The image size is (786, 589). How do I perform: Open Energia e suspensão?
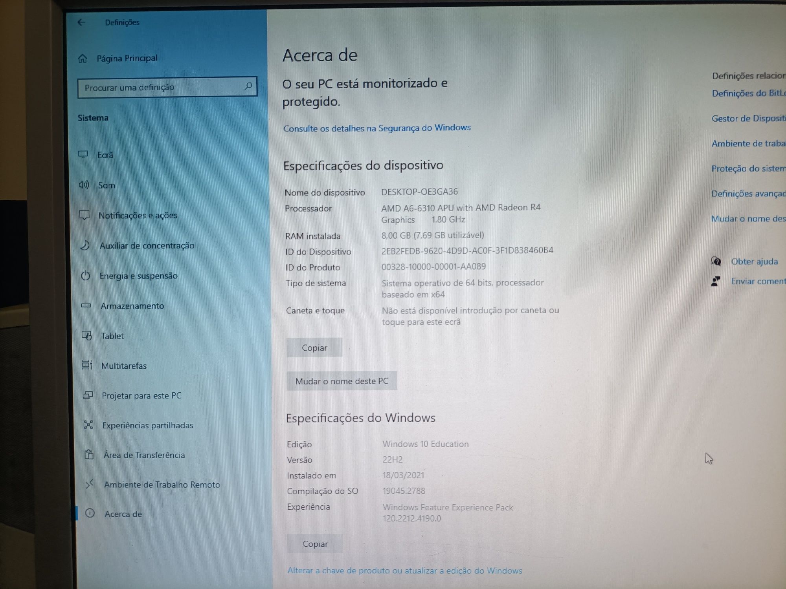pos(139,276)
